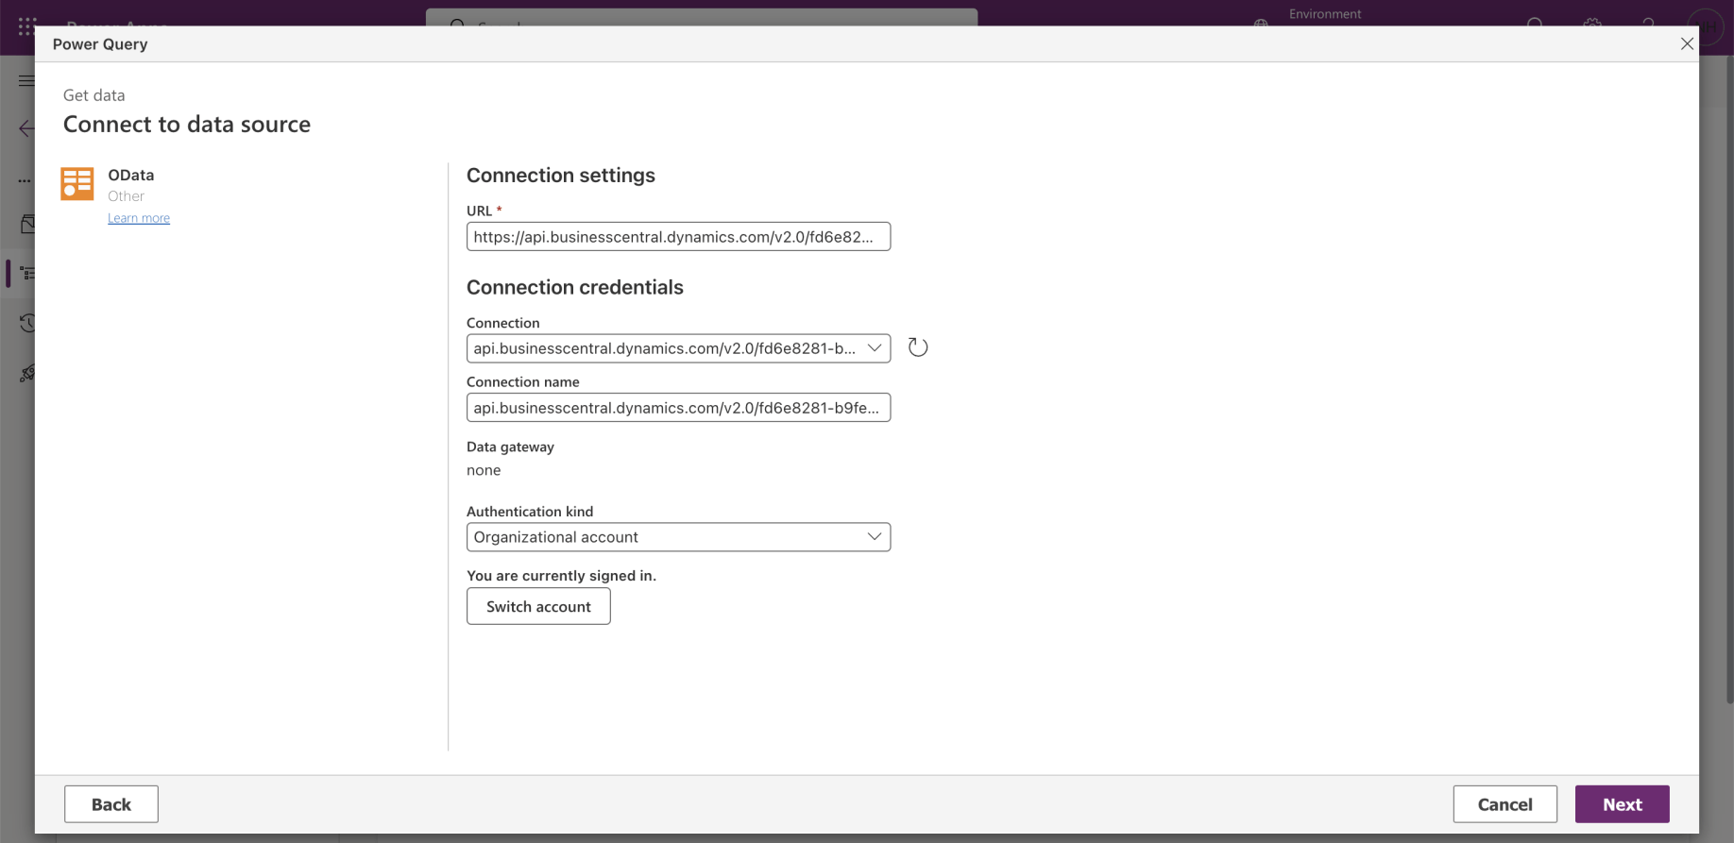Click the OData connector icon
1734x843 pixels.
77,184
